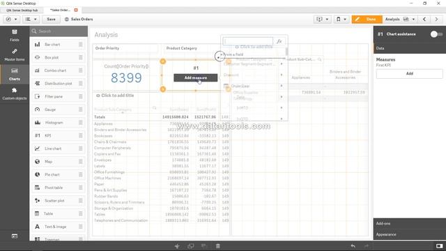
Task: Open the Master items panel
Action: point(14,54)
